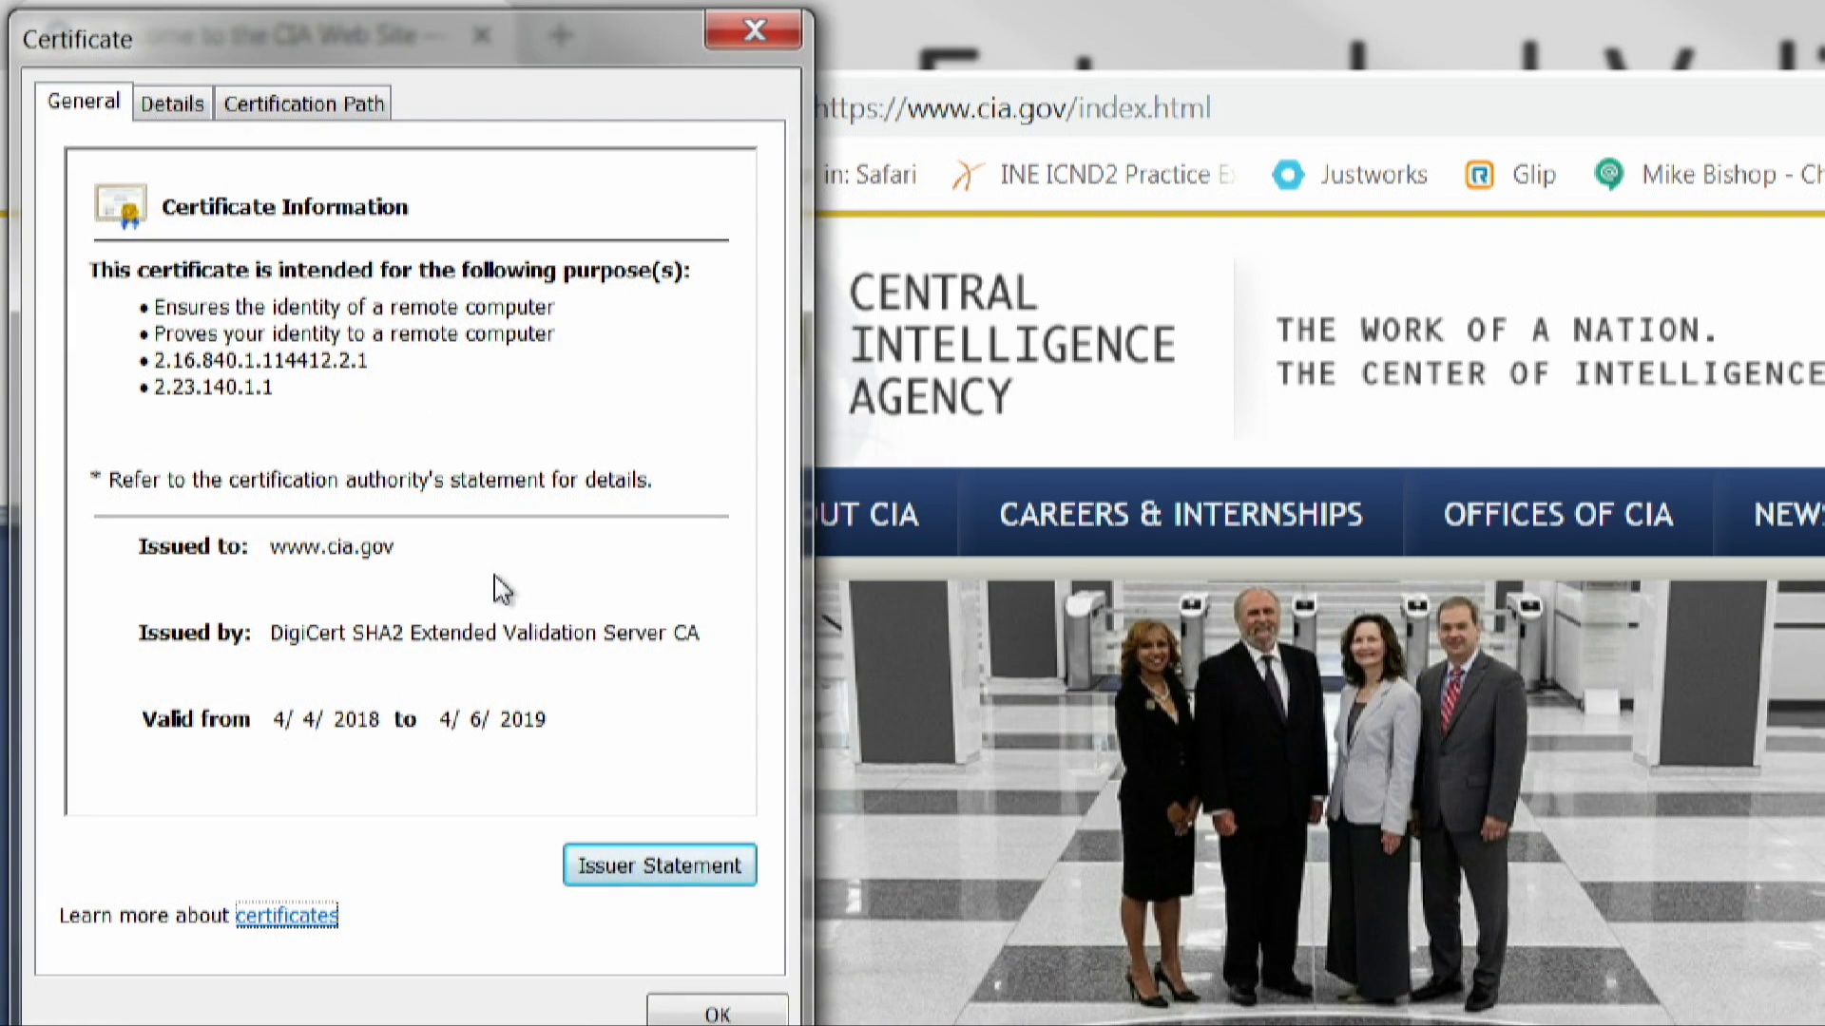The image size is (1825, 1026).
Task: Click the Justworks bookmark favicon
Action: (1289, 175)
